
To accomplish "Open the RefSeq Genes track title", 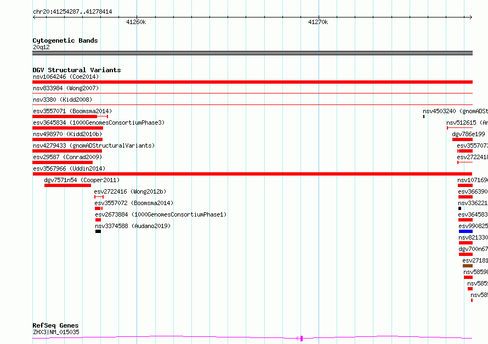I will point(56,325).
